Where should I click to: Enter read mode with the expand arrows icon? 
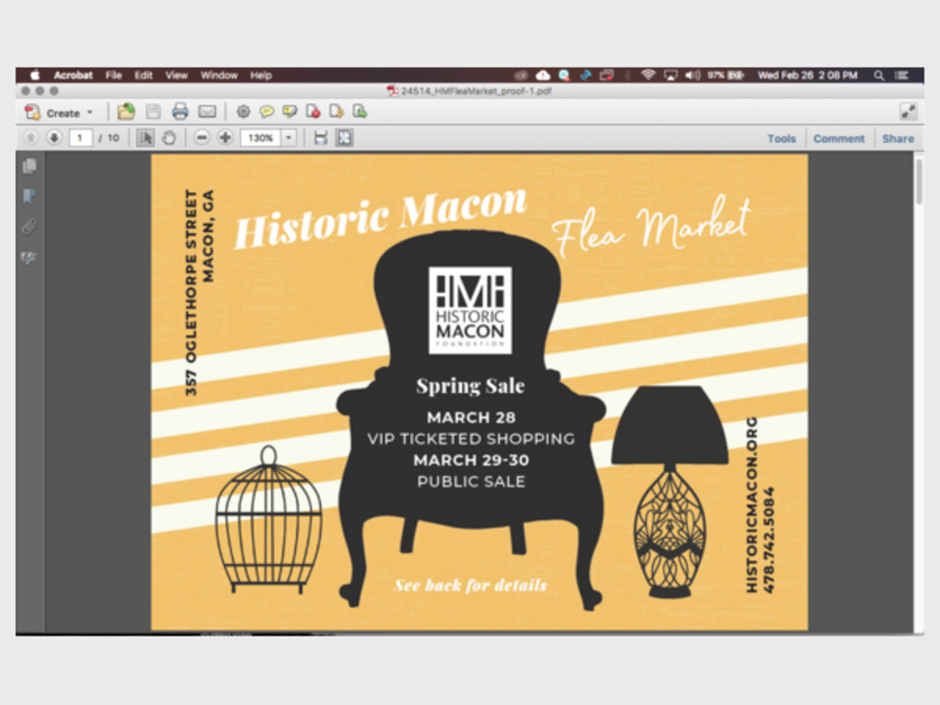tap(908, 112)
